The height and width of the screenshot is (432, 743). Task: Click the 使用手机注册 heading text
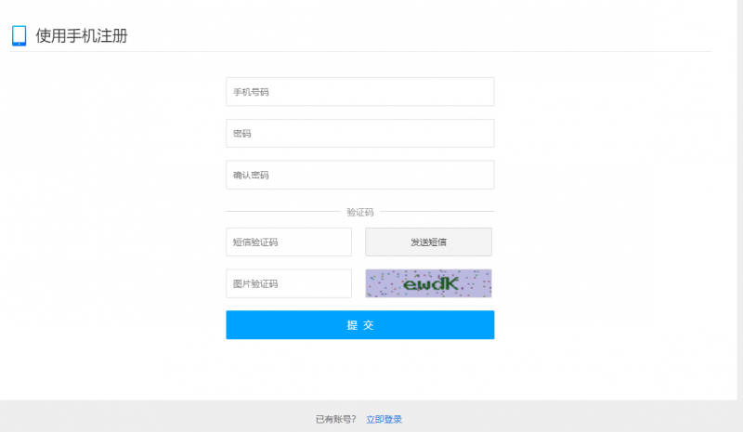(x=82, y=35)
